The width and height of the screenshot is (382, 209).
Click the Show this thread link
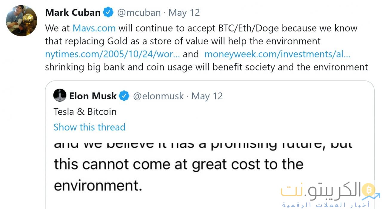pyautogui.click(x=89, y=127)
